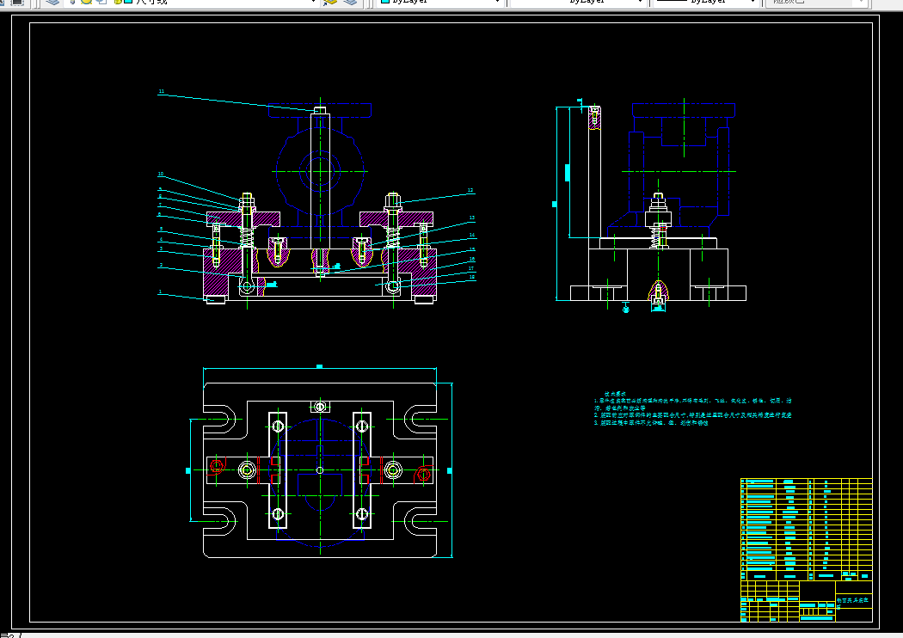Viewport: 903px width, 638px height.
Task: Select the handwheel in the front view
Action: [320, 171]
